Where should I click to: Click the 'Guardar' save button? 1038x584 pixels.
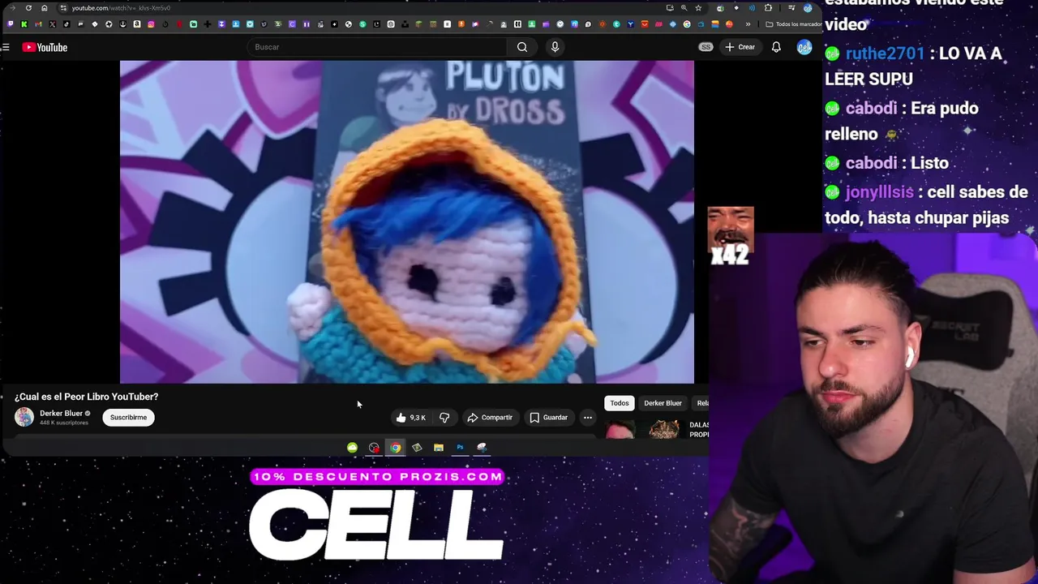point(549,418)
